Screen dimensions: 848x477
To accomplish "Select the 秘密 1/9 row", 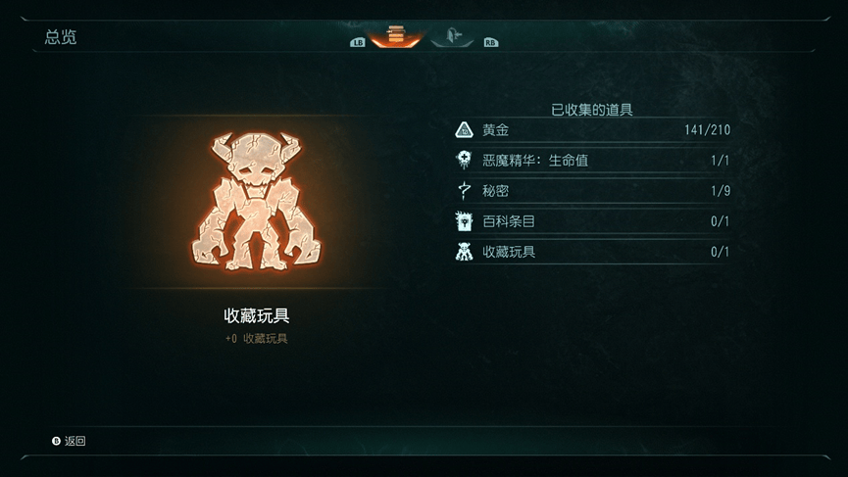I will point(593,191).
